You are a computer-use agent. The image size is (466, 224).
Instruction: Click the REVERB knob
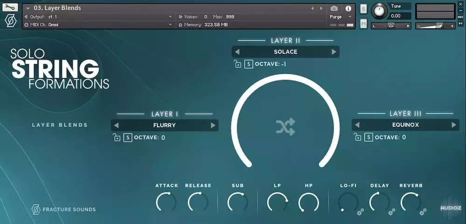click(411, 202)
